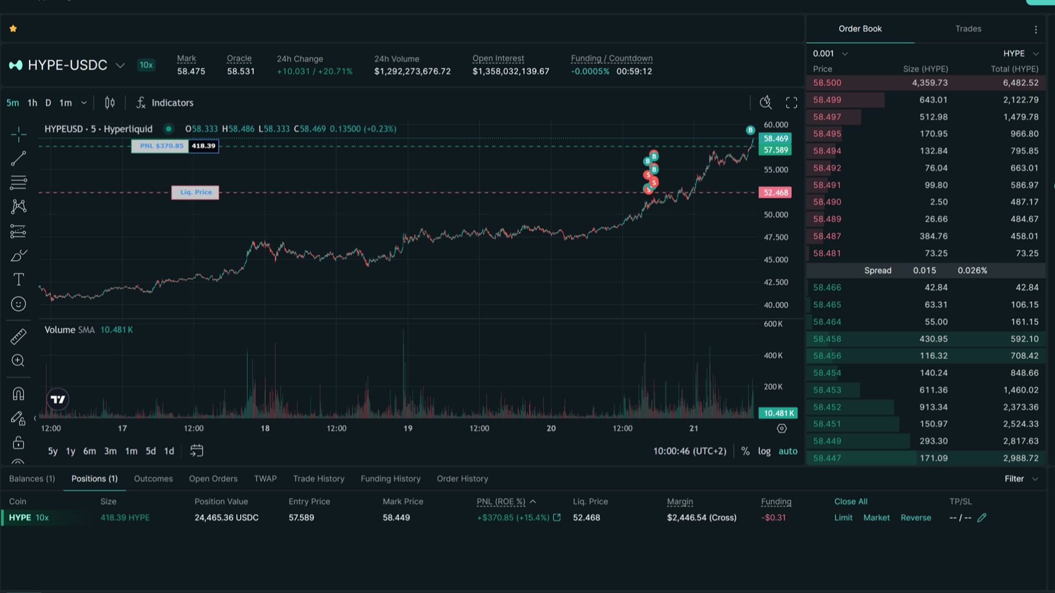
Task: Open the ruler measure tool
Action: pyautogui.click(x=18, y=337)
